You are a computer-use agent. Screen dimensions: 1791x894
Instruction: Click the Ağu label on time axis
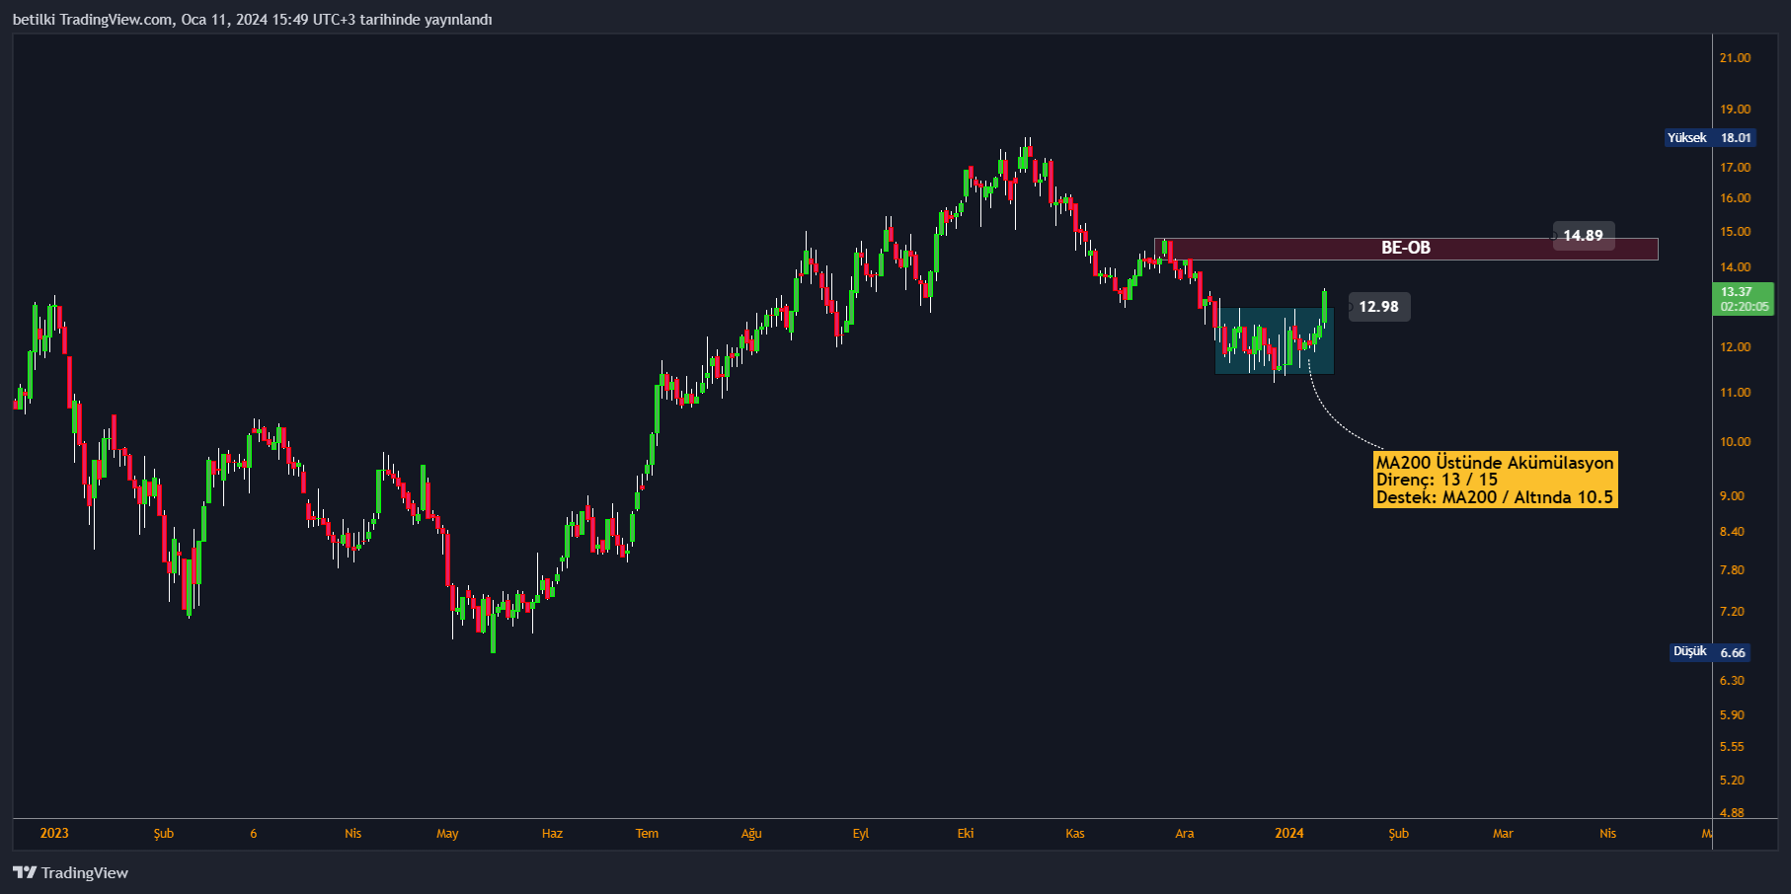point(751,834)
